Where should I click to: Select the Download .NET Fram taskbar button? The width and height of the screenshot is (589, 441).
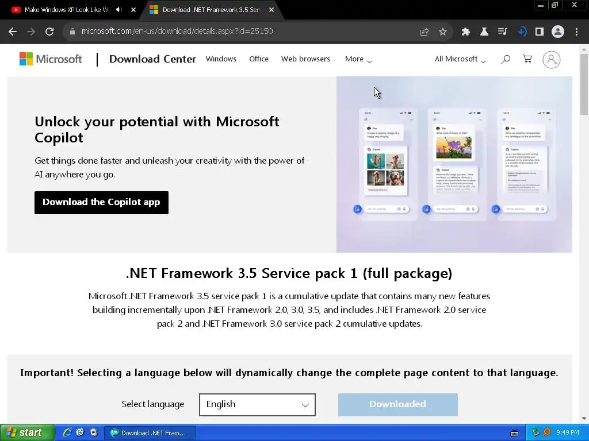click(x=150, y=433)
